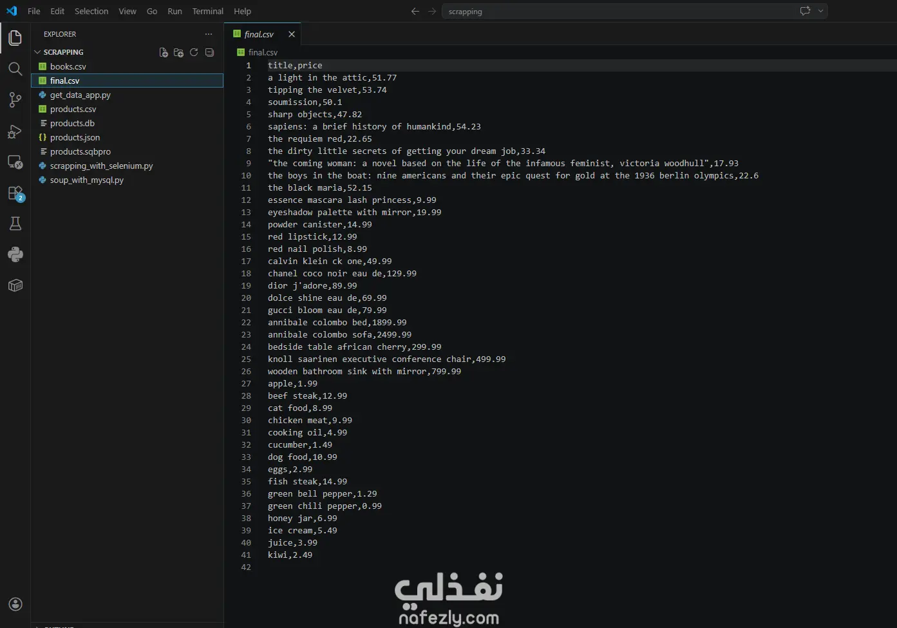Click the VS Code logo in title bar
Viewport: 897px width, 628px height.
coord(12,11)
